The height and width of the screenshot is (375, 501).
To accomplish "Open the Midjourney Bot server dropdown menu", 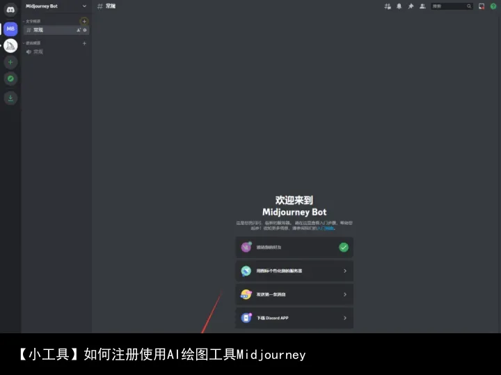I will click(x=84, y=6).
